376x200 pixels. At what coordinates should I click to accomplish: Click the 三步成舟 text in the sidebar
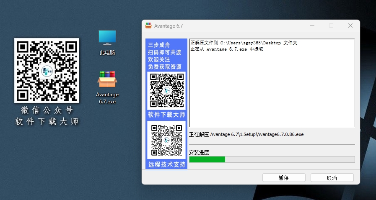coord(159,45)
